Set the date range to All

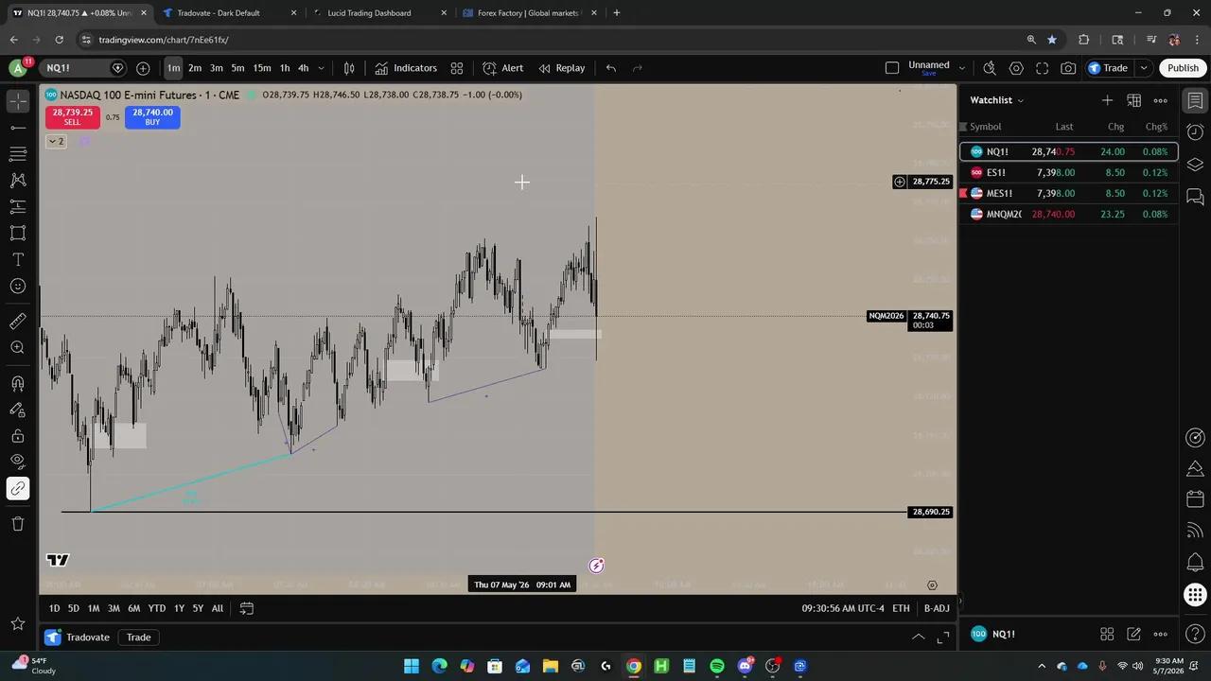(x=218, y=608)
